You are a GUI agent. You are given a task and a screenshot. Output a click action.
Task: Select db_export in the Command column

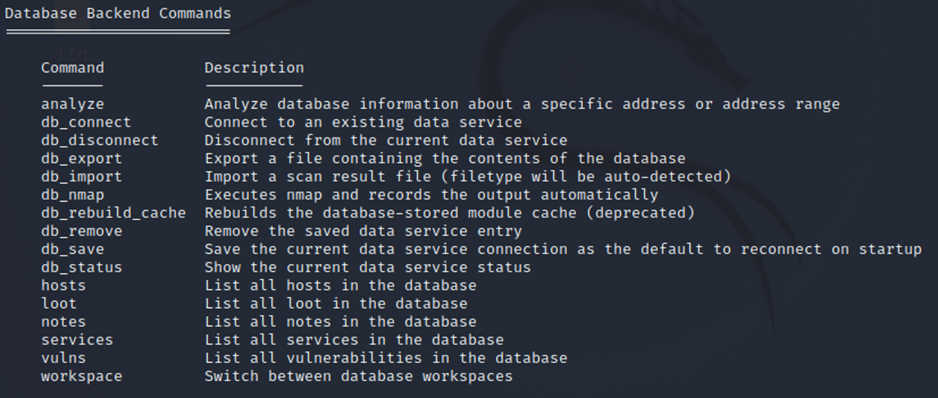click(x=82, y=159)
